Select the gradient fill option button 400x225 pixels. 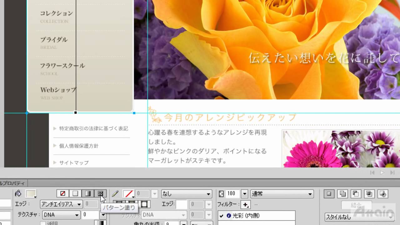pyautogui.click(x=88, y=194)
